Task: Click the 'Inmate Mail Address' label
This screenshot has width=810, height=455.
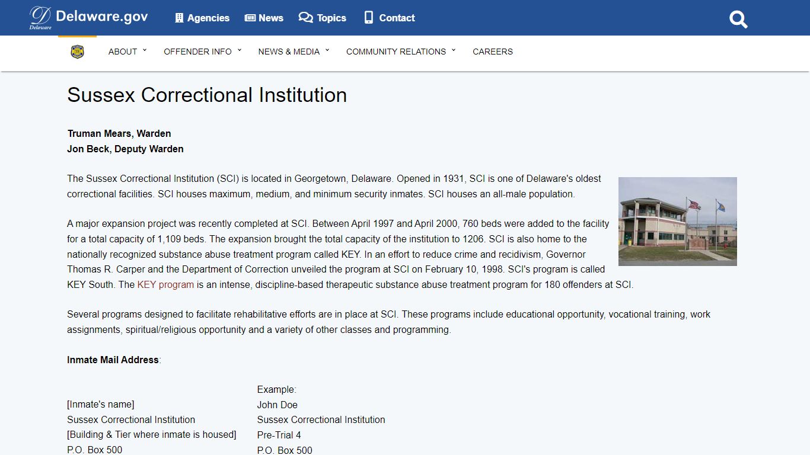Action: point(113,360)
